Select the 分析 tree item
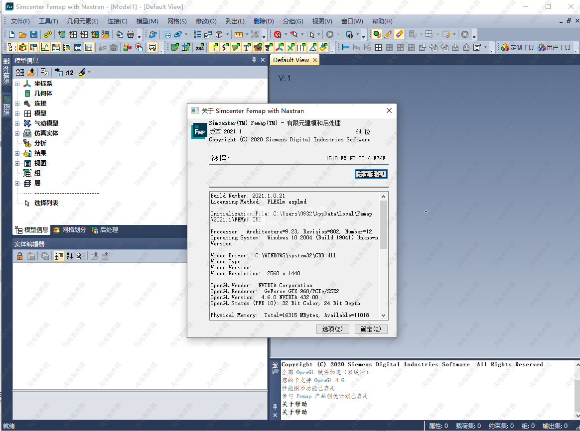Screen dimensions: 580x431 click(40, 143)
